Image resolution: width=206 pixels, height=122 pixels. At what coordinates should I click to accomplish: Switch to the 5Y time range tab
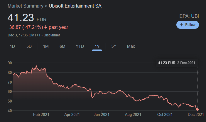coord(114,46)
